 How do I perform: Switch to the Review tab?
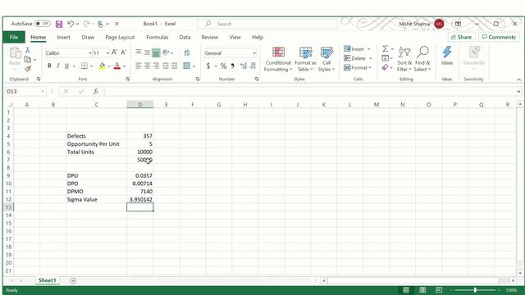[210, 37]
